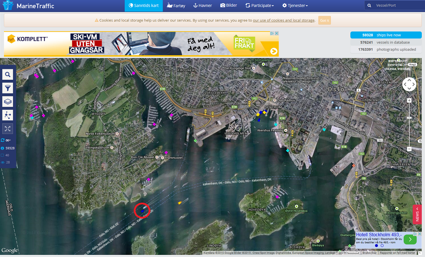
Task: Open the funnel filter tool
Action: click(x=8, y=88)
